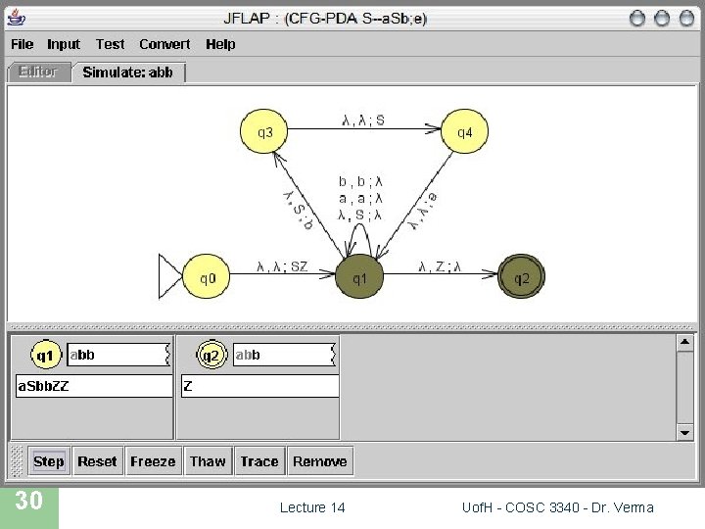Click the stack field showing Z
The height and width of the screenshot is (529, 705).
tap(260, 386)
